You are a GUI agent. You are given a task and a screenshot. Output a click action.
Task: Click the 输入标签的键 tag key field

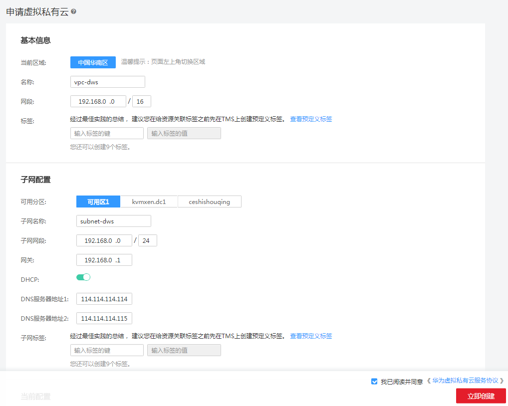pyautogui.click(x=106, y=133)
